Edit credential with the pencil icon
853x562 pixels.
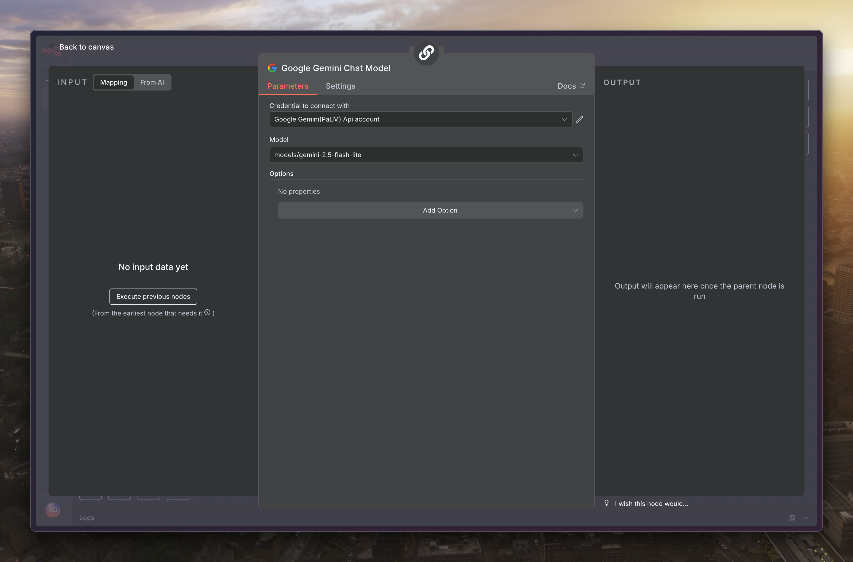(x=579, y=119)
